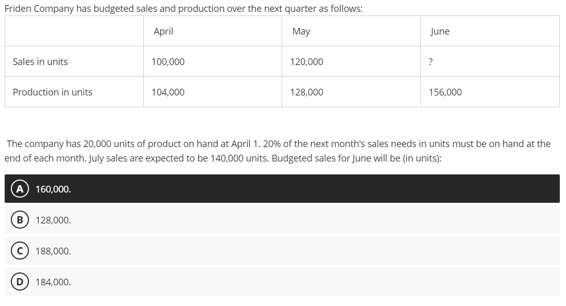Viewport: 566px width, 306px height.
Task: Click the 100,000 sales figure for April
Action: 168,61
